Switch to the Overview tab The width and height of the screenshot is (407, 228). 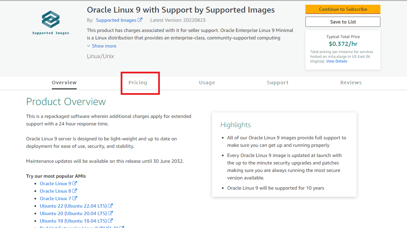click(64, 83)
